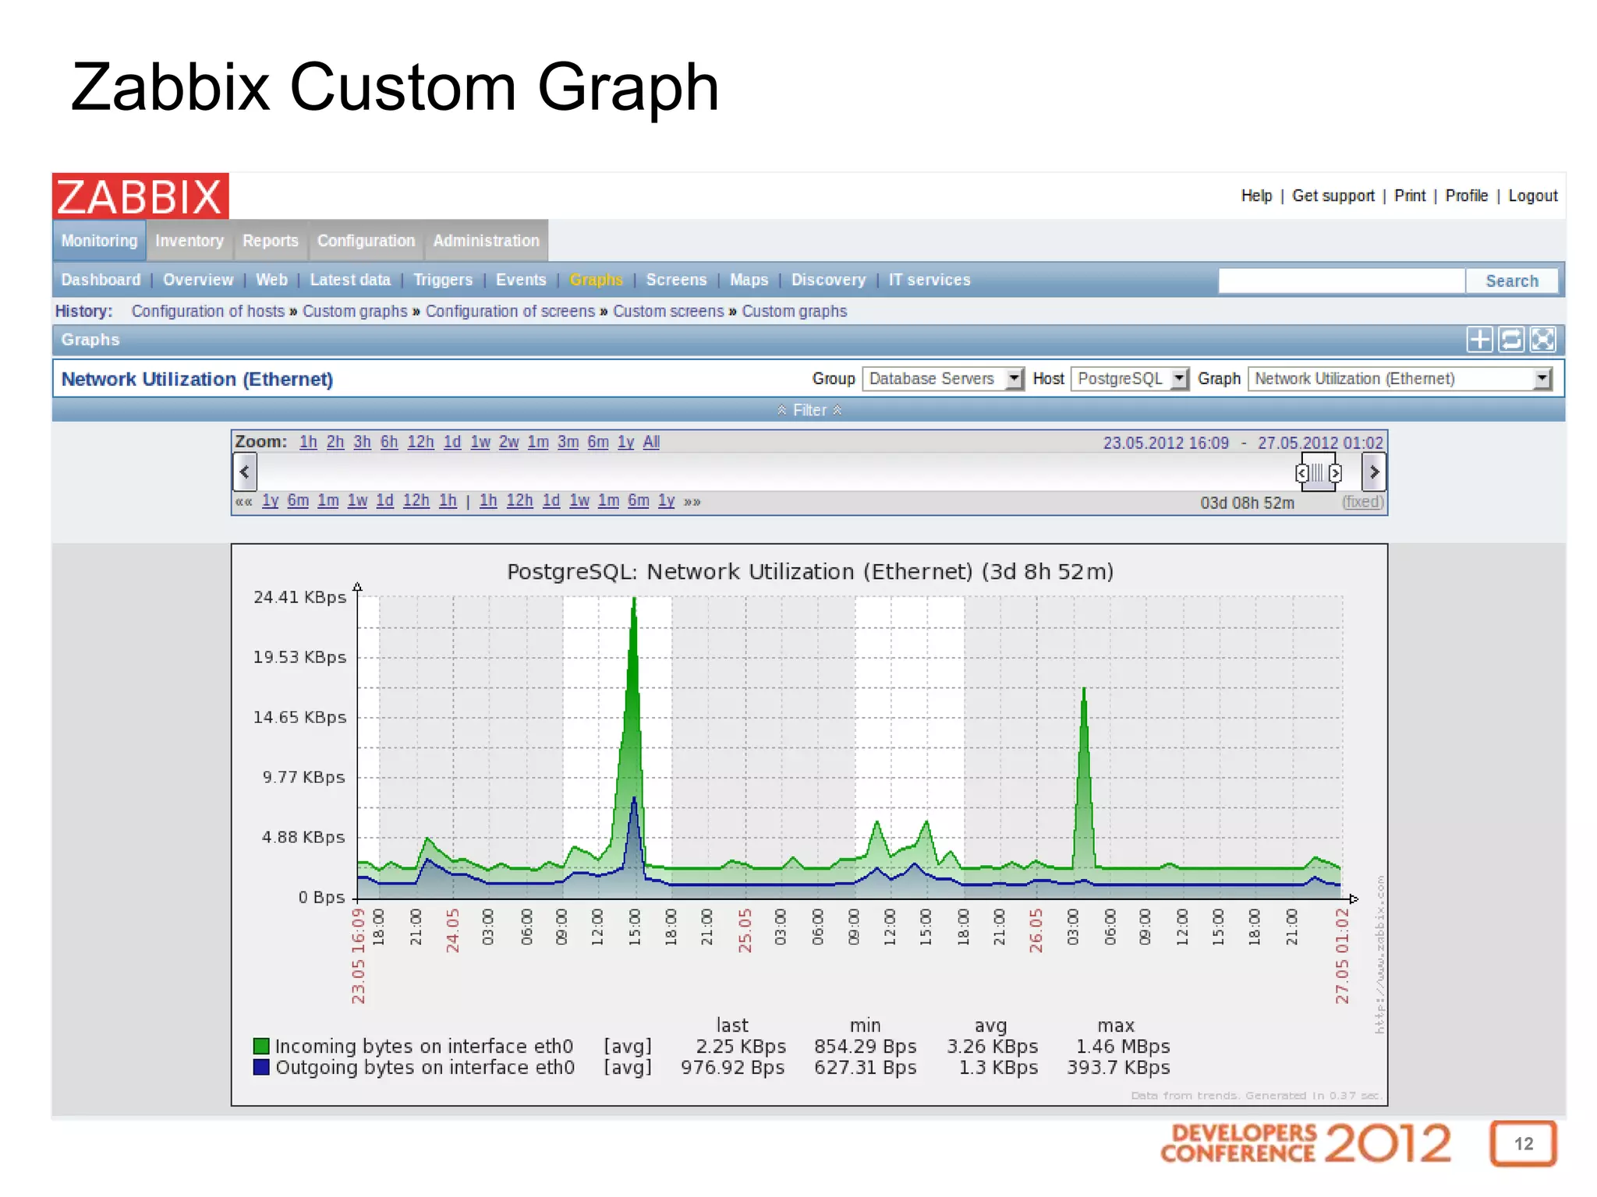Click Network Utilization (Ethernet) heading
Viewport: 1597px width, 1197px height.
(197, 379)
